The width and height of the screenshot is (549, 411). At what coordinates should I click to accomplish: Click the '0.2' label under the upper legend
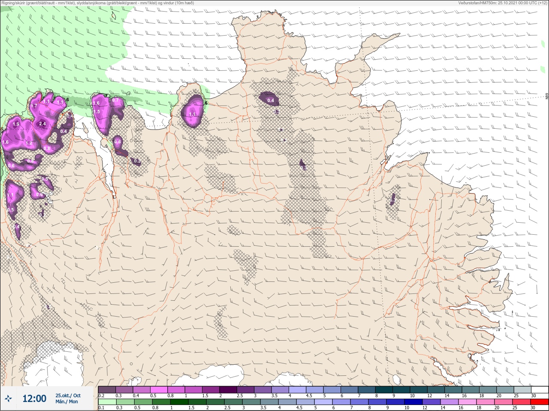pyautogui.click(x=101, y=396)
